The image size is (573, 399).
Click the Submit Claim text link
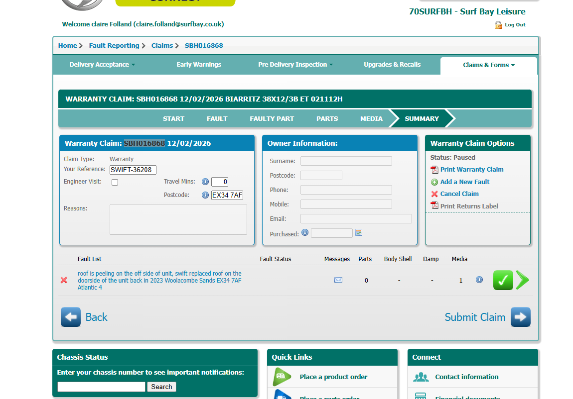click(x=475, y=317)
